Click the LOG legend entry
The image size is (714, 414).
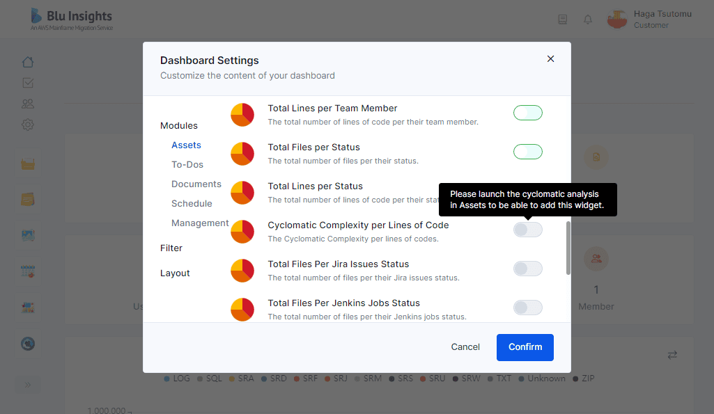(177, 379)
